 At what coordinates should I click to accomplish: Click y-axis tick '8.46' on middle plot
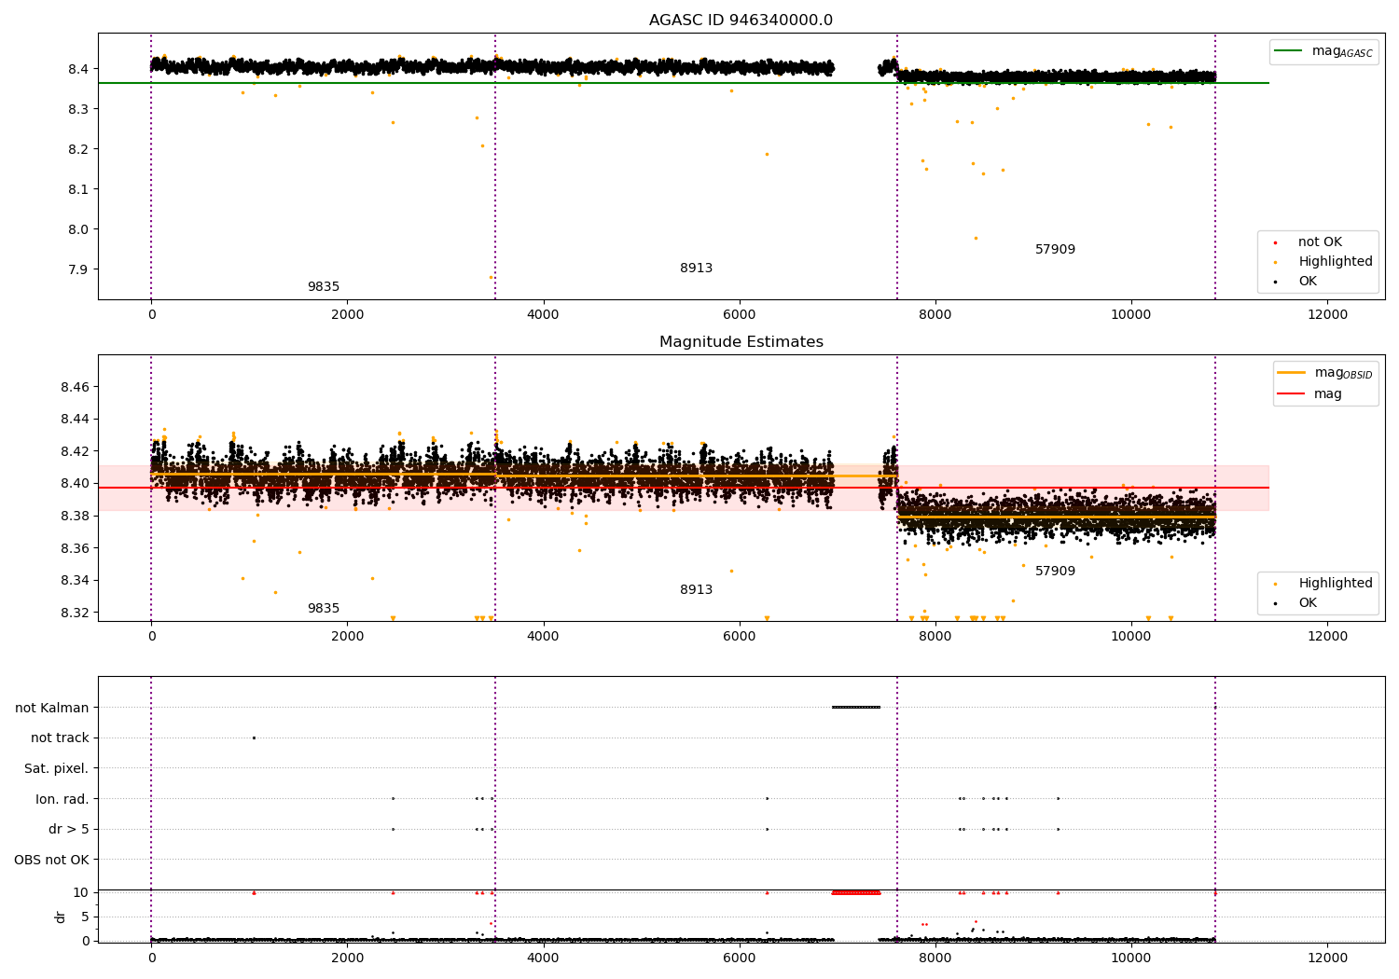75,387
